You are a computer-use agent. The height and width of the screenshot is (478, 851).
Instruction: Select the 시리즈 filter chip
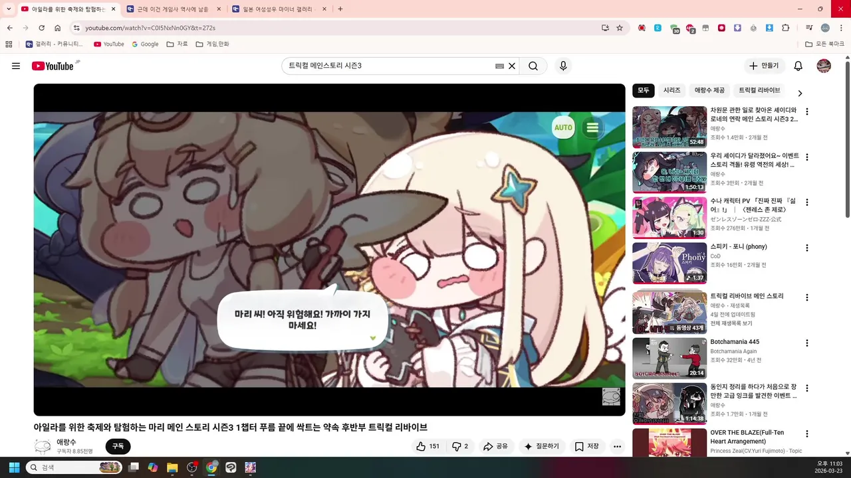coord(671,90)
